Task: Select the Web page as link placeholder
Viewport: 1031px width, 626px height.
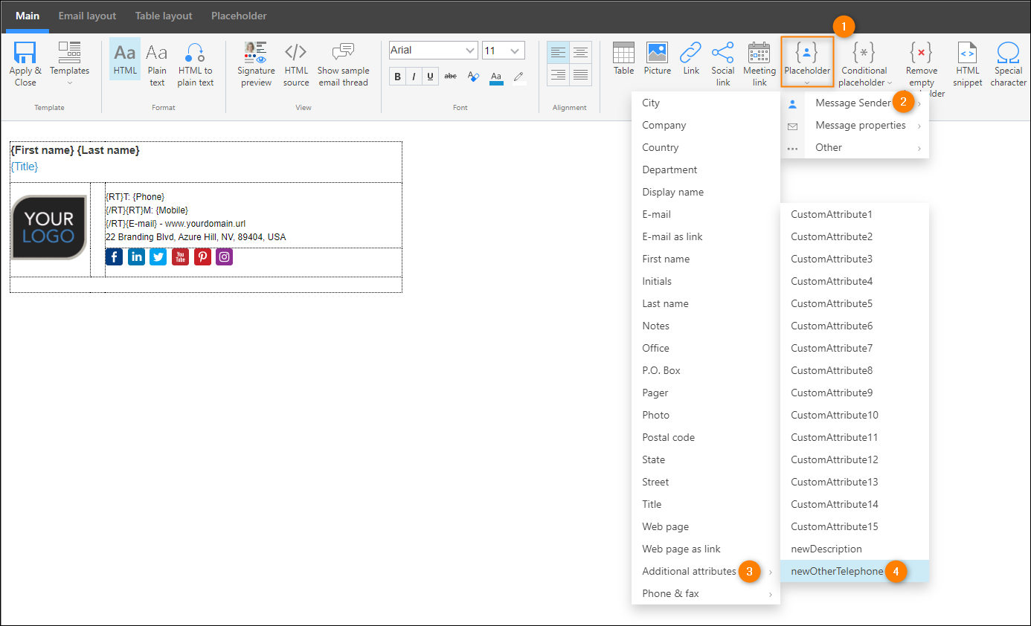Action: pyautogui.click(x=705, y=549)
